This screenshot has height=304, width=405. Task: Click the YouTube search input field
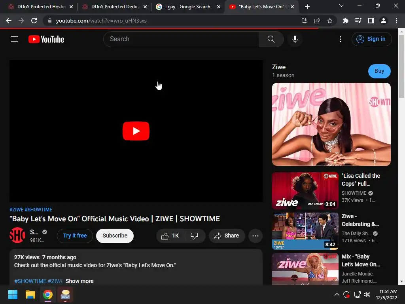coord(181,39)
